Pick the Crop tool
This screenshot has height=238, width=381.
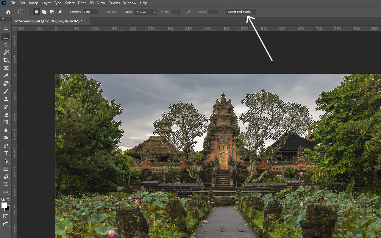click(x=6, y=60)
